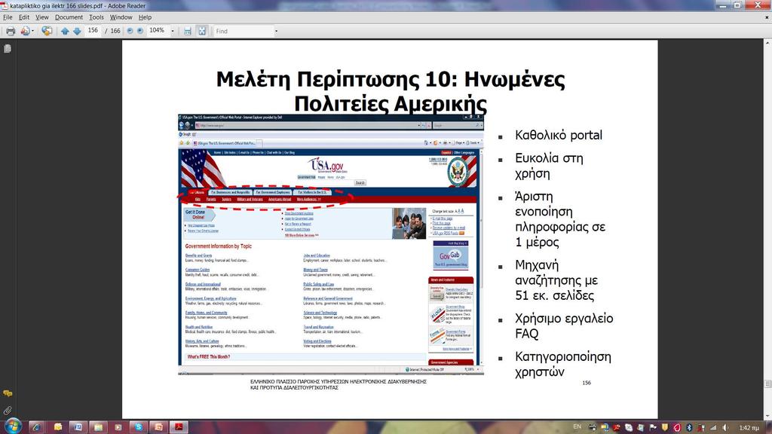Click the zoom out button
The image size is (772, 434).
click(x=130, y=31)
